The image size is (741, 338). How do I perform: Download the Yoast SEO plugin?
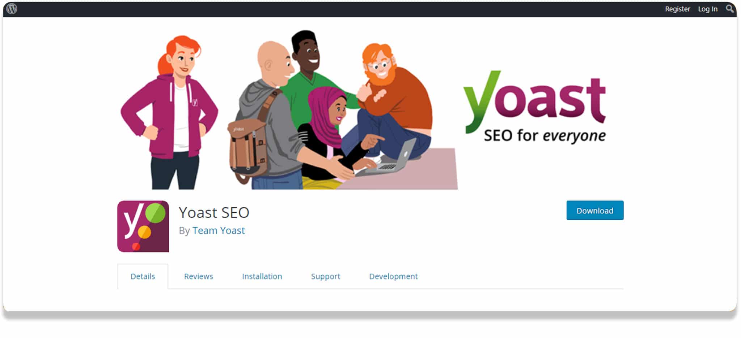click(595, 210)
